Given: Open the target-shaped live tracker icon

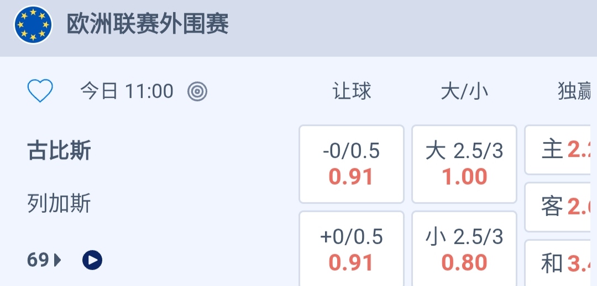Looking at the screenshot, I should tap(197, 91).
